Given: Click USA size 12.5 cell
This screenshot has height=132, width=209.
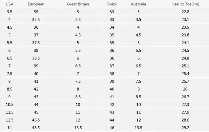Looking at the screenshot, I should coord(10,120).
